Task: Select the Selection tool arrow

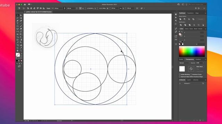Action: (x=18, y=15)
